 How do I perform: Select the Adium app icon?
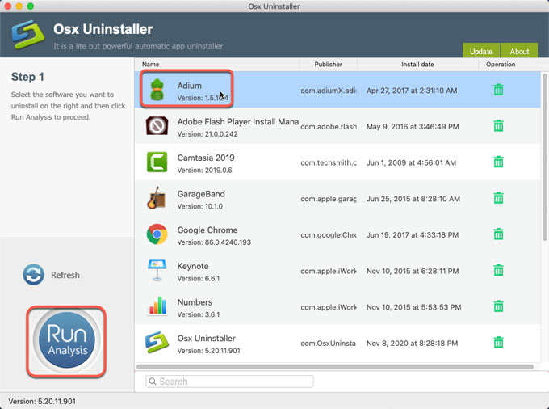[157, 90]
